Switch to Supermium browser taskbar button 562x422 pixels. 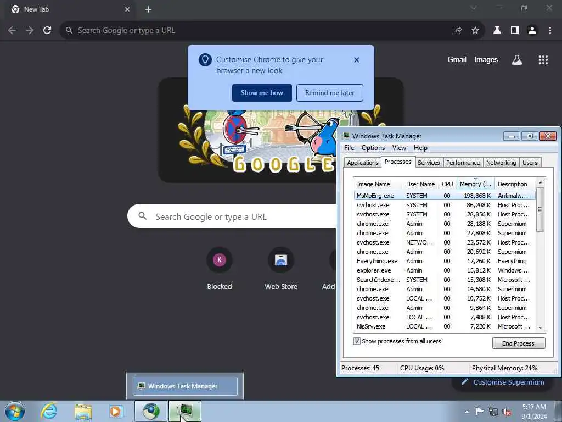pyautogui.click(x=151, y=411)
